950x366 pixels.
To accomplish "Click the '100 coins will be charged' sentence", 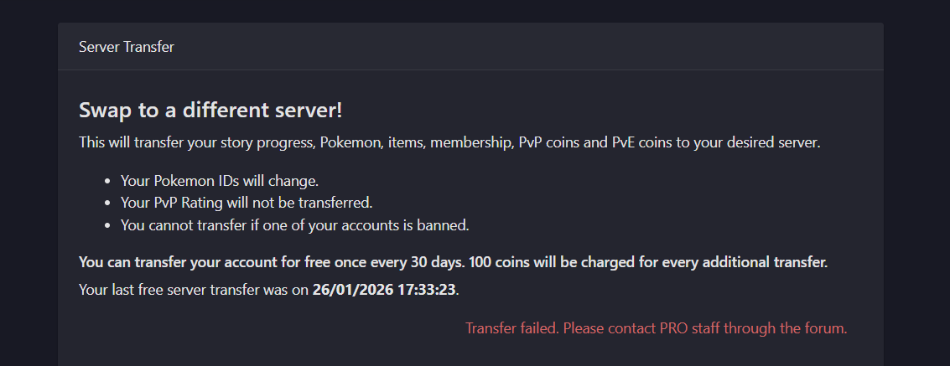I will coord(648,262).
